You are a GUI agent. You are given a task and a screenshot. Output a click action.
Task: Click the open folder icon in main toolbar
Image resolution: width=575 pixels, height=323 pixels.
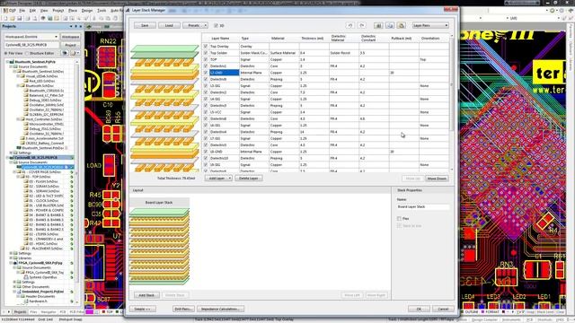pyautogui.click(x=12, y=18)
